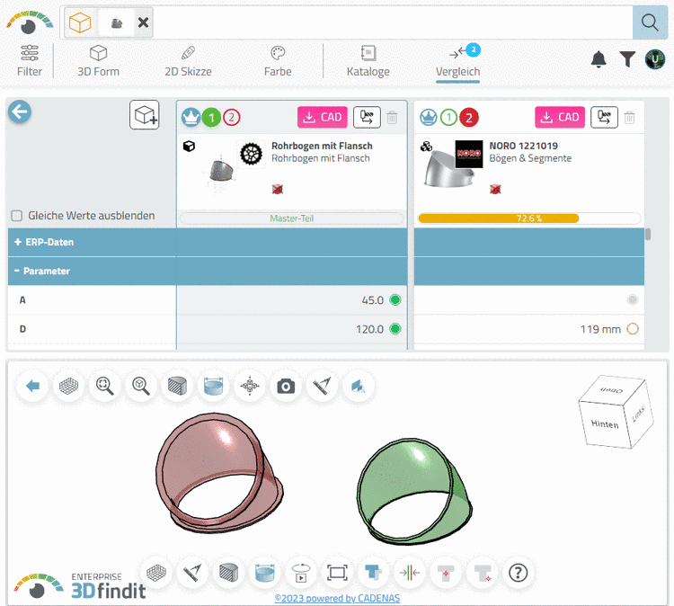
Task: Open the user avatar menu
Action: pos(654,59)
